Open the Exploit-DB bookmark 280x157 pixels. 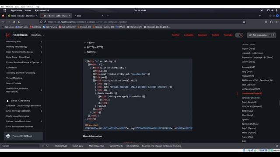point(84,27)
